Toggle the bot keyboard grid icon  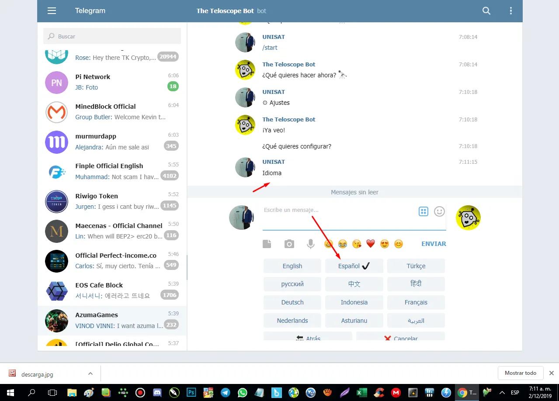423,211
